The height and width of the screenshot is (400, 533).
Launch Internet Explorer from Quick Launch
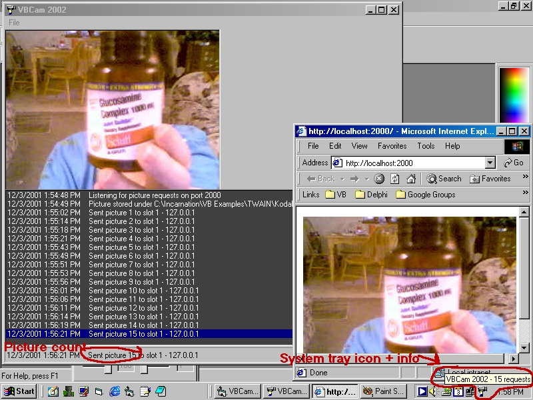115,391
